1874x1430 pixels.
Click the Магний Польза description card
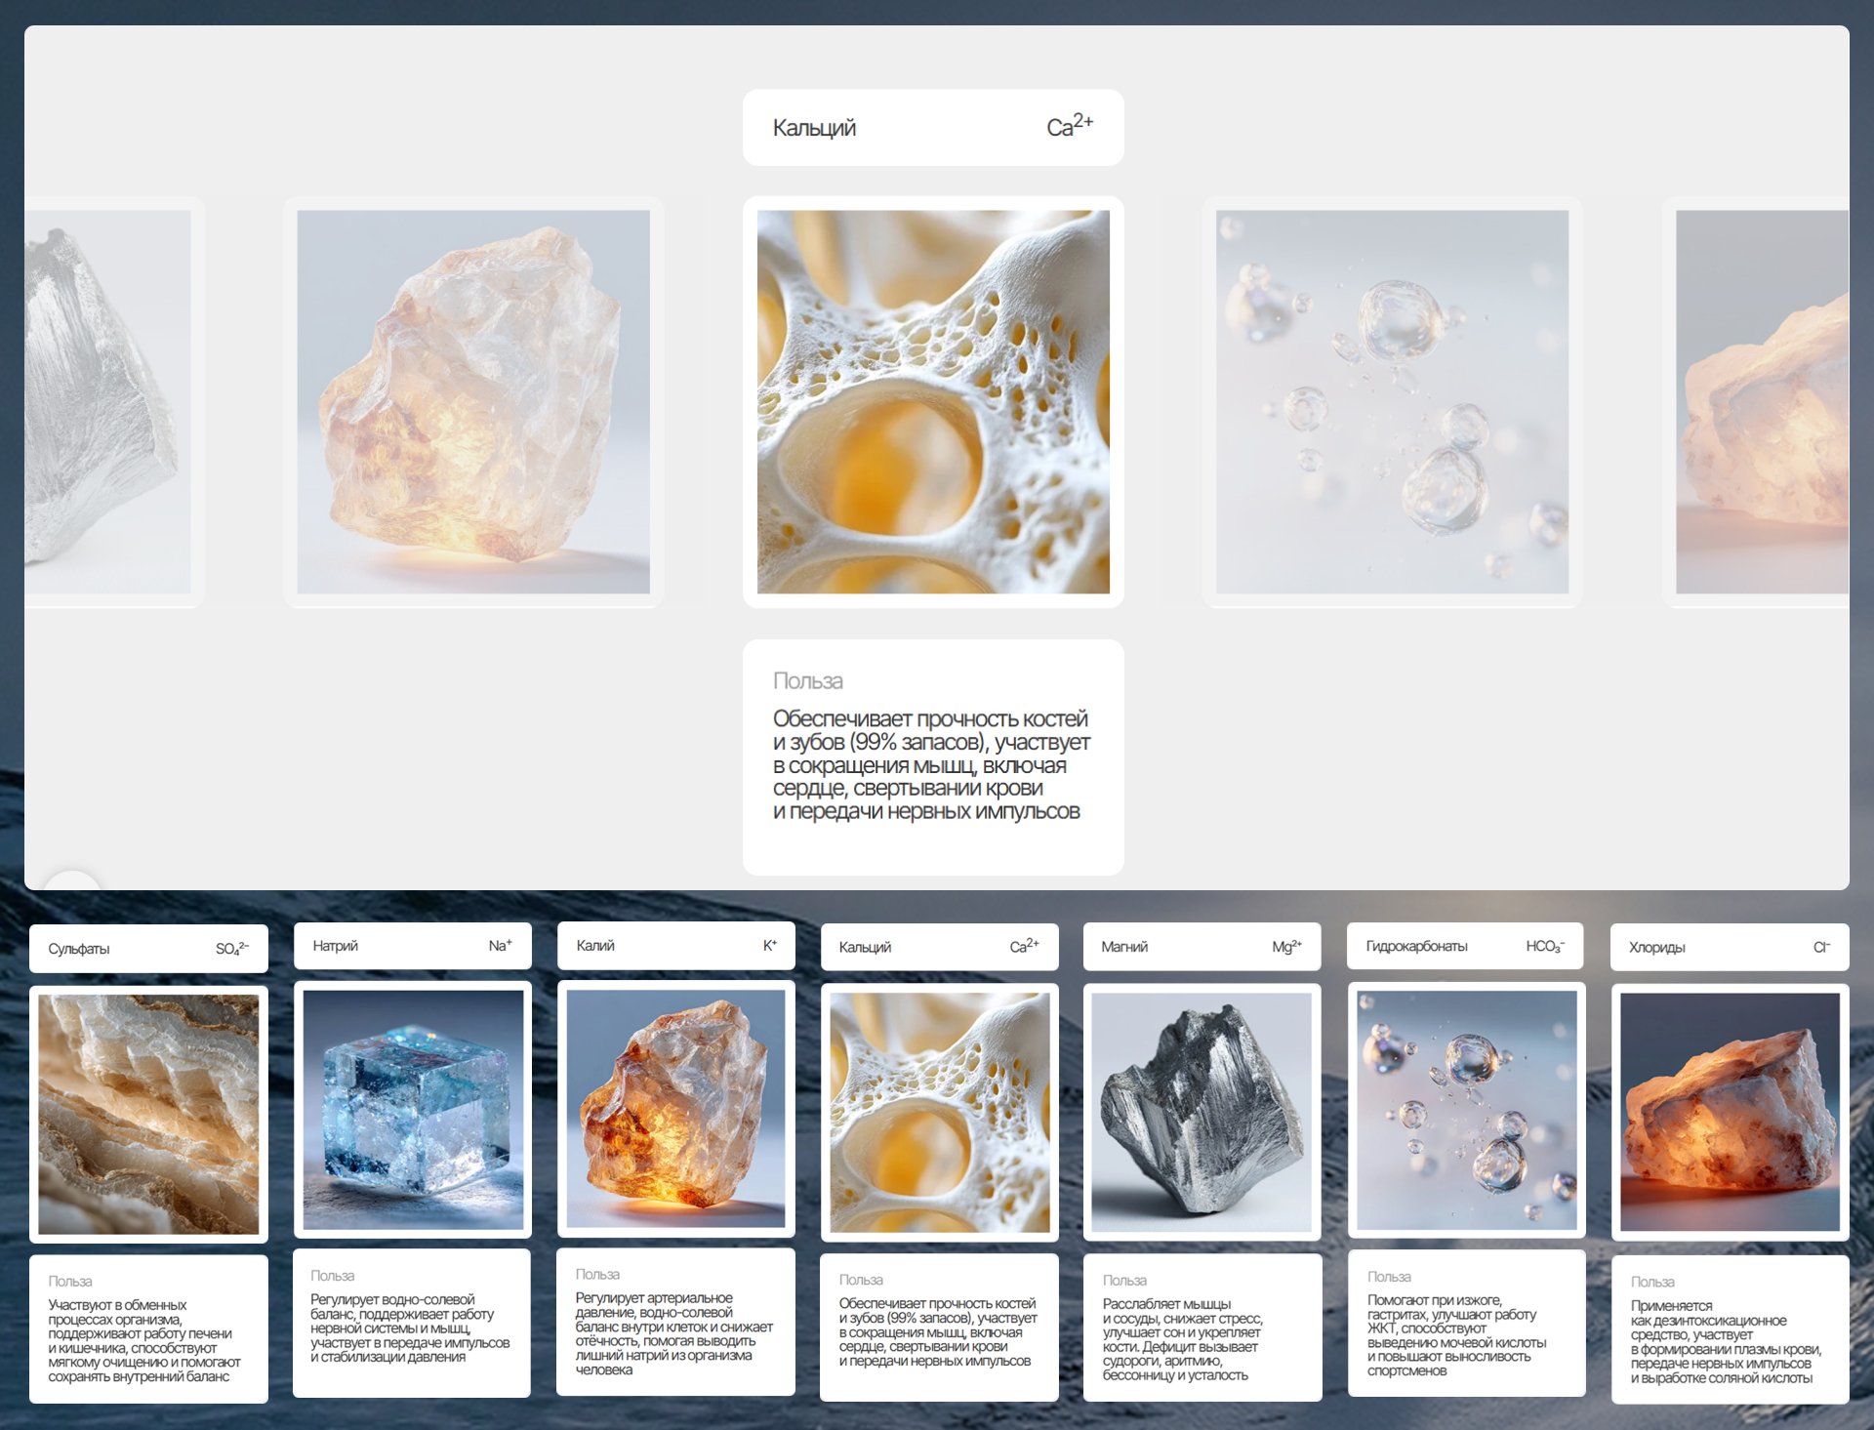tap(1202, 1328)
